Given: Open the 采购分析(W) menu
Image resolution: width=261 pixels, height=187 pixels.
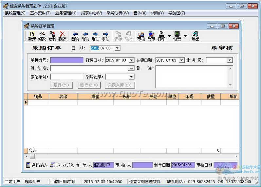Looking at the screenshot, I should pos(118,13).
